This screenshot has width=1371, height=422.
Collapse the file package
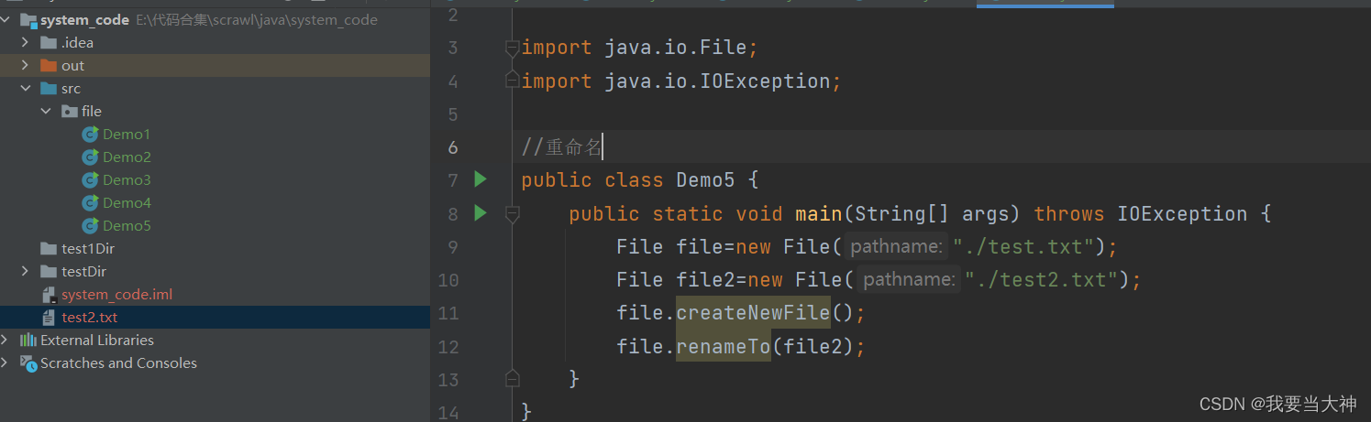click(46, 111)
